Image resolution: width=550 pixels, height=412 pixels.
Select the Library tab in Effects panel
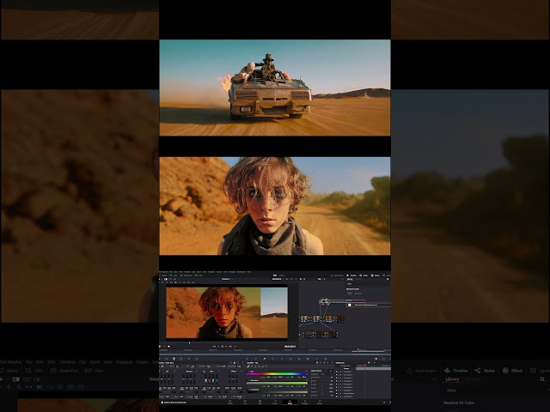(350, 279)
